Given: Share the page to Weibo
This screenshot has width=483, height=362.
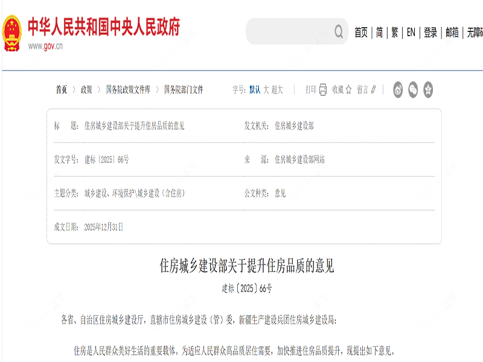Looking at the screenshot, I should pos(398,89).
